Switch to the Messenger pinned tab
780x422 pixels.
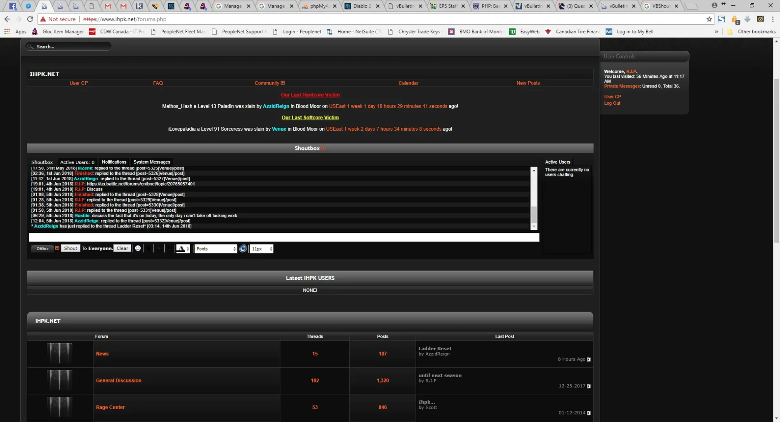[28, 6]
